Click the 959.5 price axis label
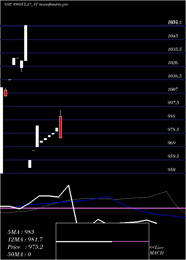 [173, 156]
